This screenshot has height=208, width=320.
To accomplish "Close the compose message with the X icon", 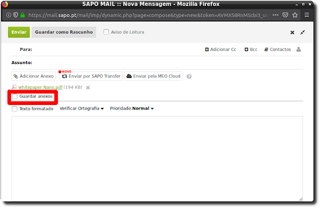I will coord(292,32).
